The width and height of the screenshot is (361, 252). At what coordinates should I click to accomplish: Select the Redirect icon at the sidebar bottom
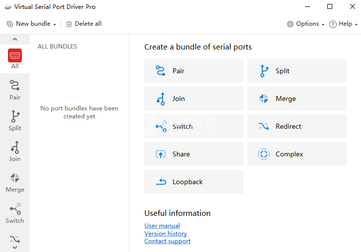pos(15,239)
